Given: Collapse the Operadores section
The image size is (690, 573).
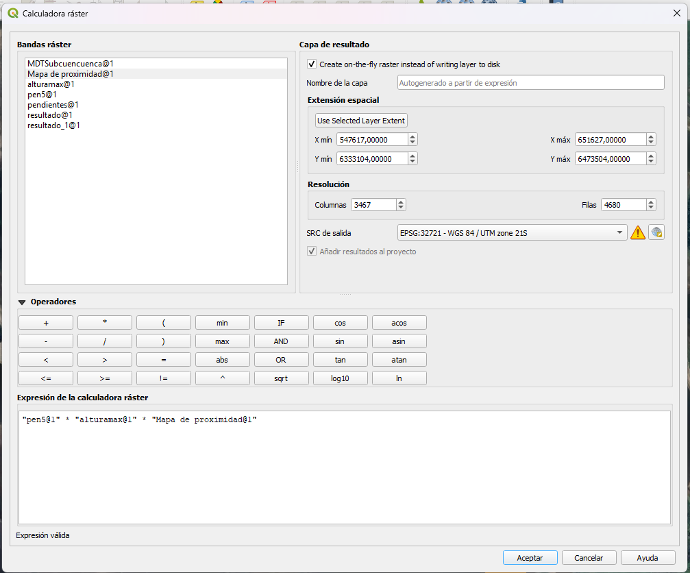Looking at the screenshot, I should [x=23, y=302].
